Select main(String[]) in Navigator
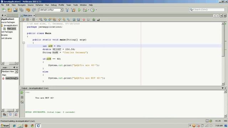The image size is (228, 128). coord(12,78)
